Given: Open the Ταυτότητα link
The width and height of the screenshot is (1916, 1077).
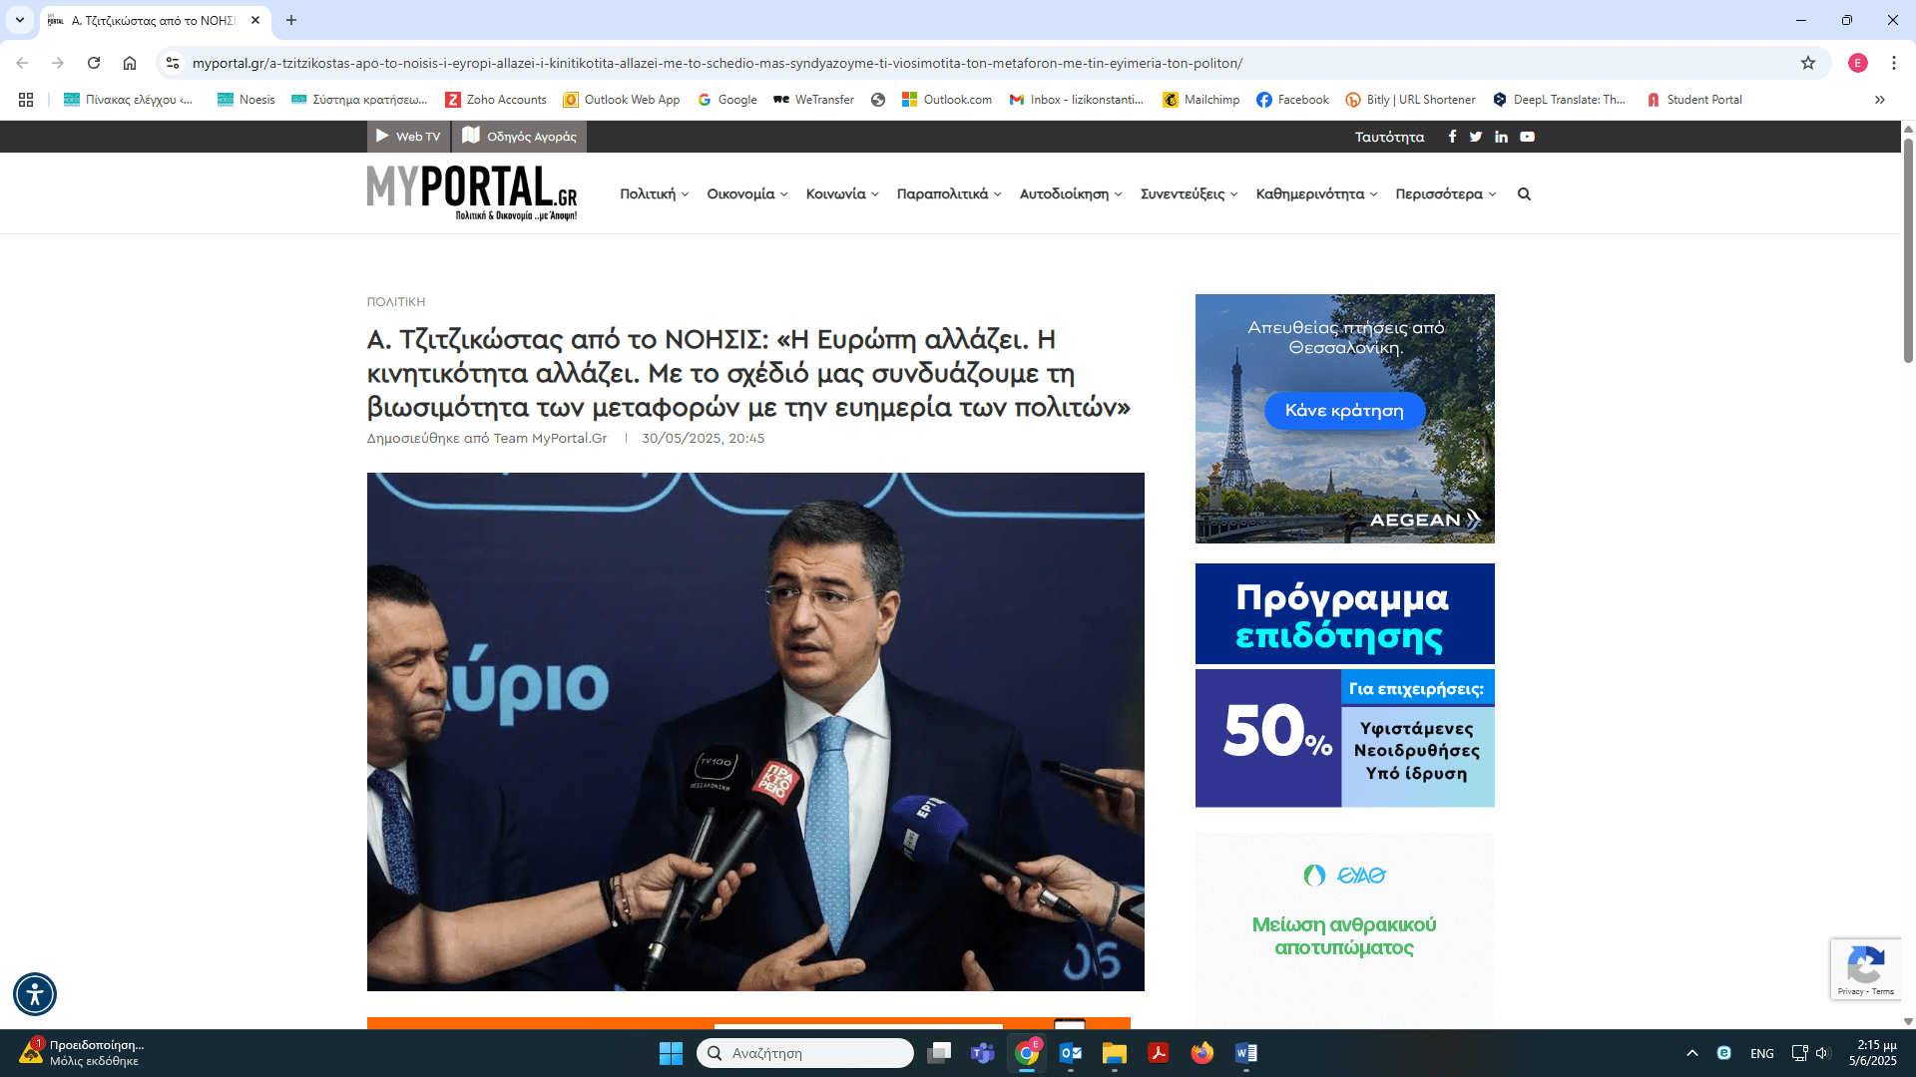Looking at the screenshot, I should pyautogui.click(x=1389, y=137).
